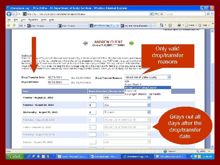
Task: Select 'No Longer Attends This Facility' option
Action: click(143, 94)
